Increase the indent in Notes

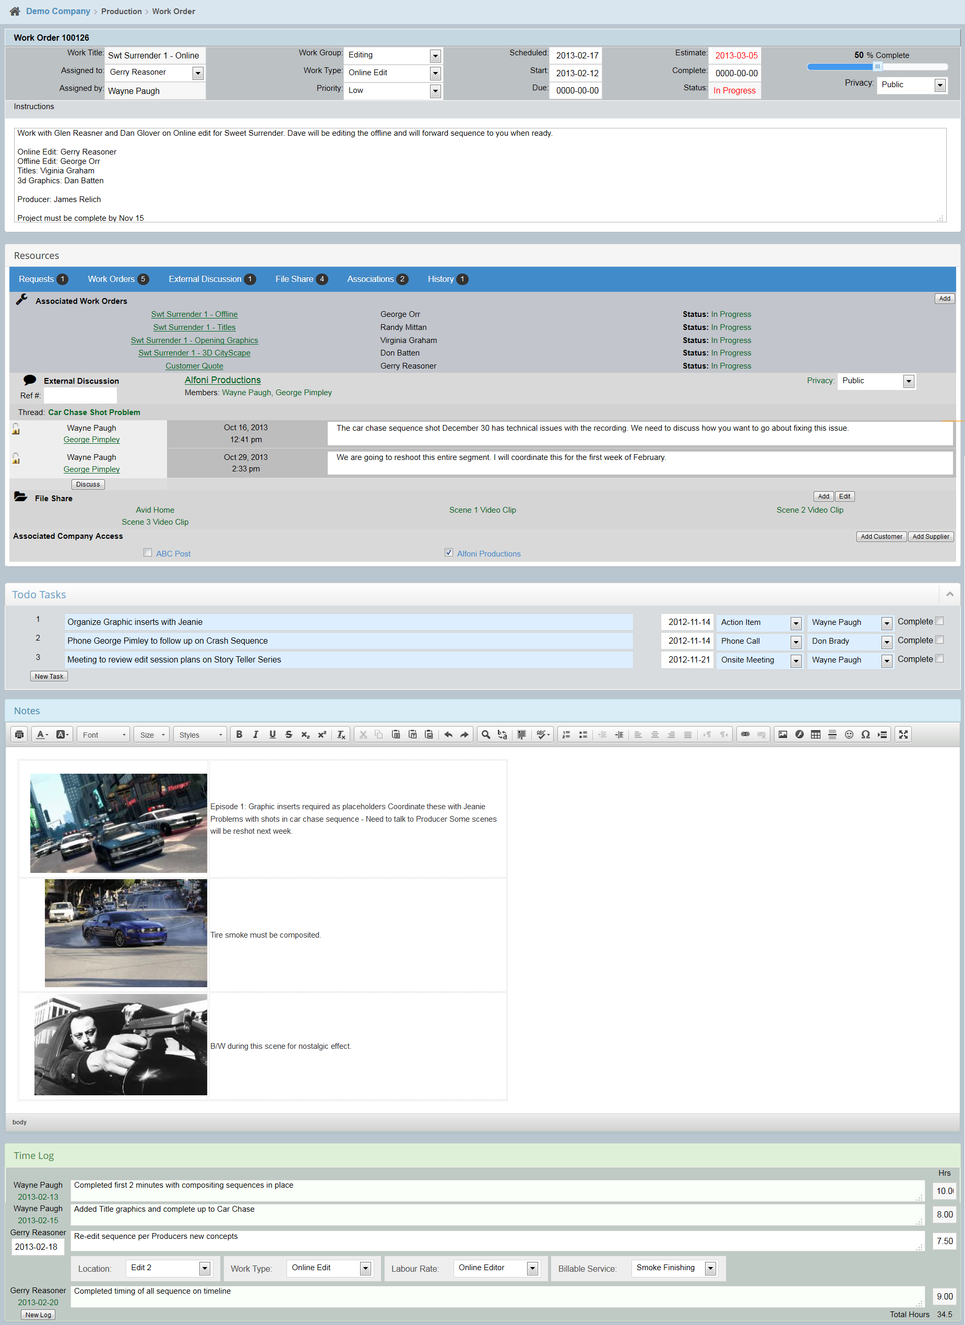pyautogui.click(x=619, y=735)
